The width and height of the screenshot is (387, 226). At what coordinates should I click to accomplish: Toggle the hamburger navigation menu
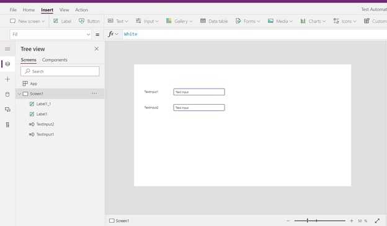pos(7,49)
